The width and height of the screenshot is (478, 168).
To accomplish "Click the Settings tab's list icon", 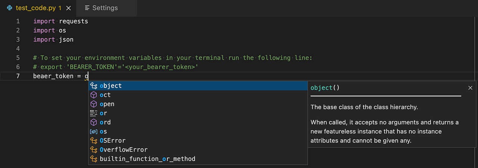I will point(87,8).
